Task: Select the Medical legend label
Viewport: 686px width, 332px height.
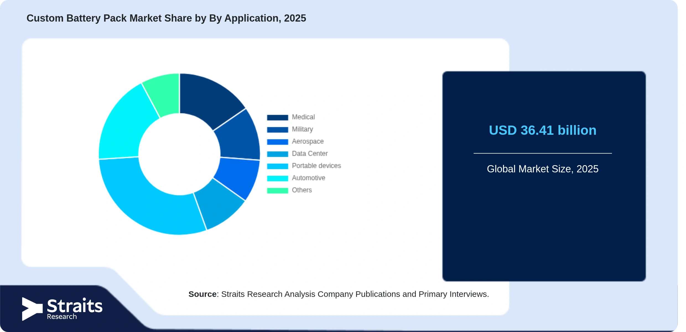Action: point(303,117)
